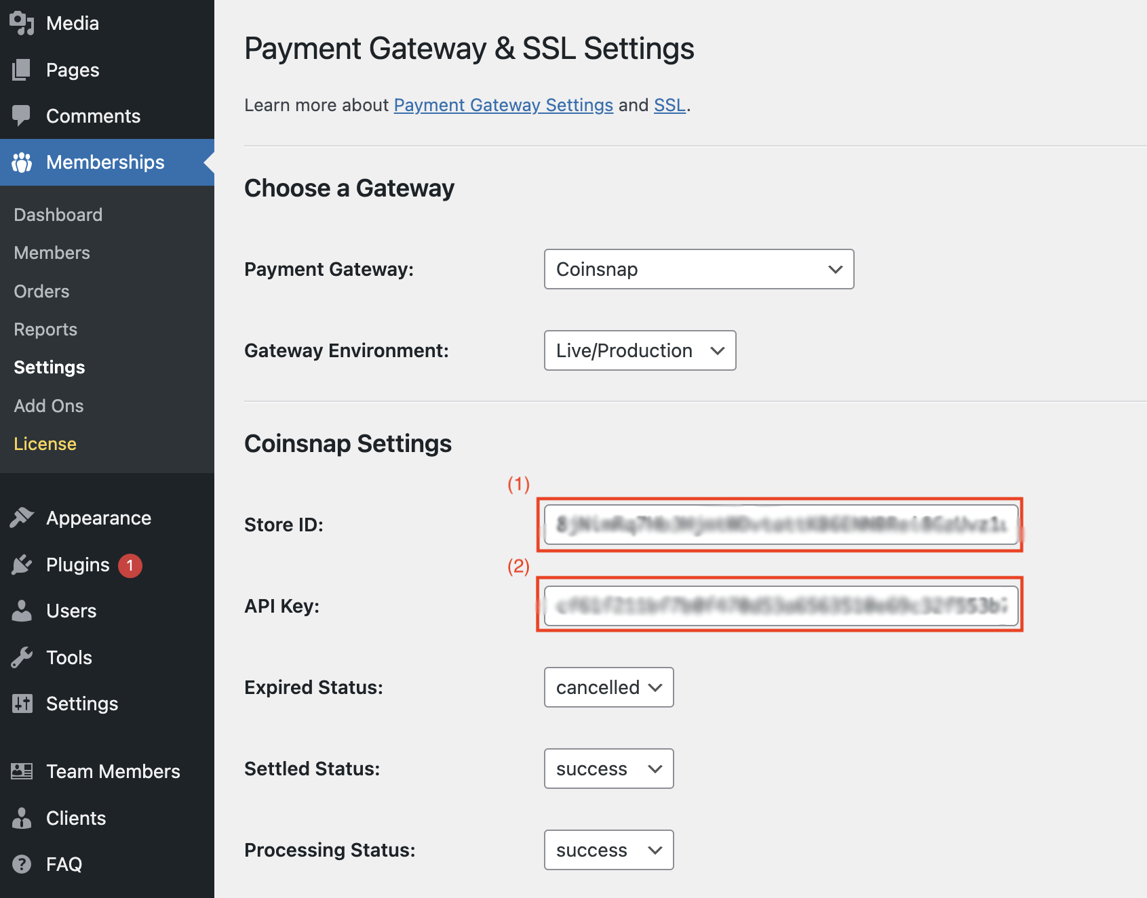The image size is (1147, 898).
Task: Open Members under Memberships
Action: click(52, 253)
